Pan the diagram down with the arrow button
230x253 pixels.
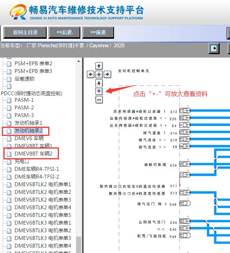[99, 83]
